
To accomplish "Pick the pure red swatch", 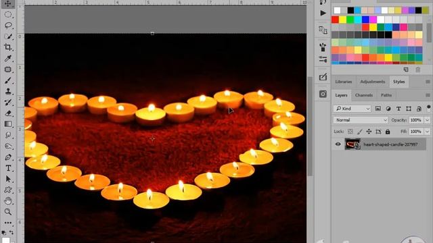I will click(336, 20).
